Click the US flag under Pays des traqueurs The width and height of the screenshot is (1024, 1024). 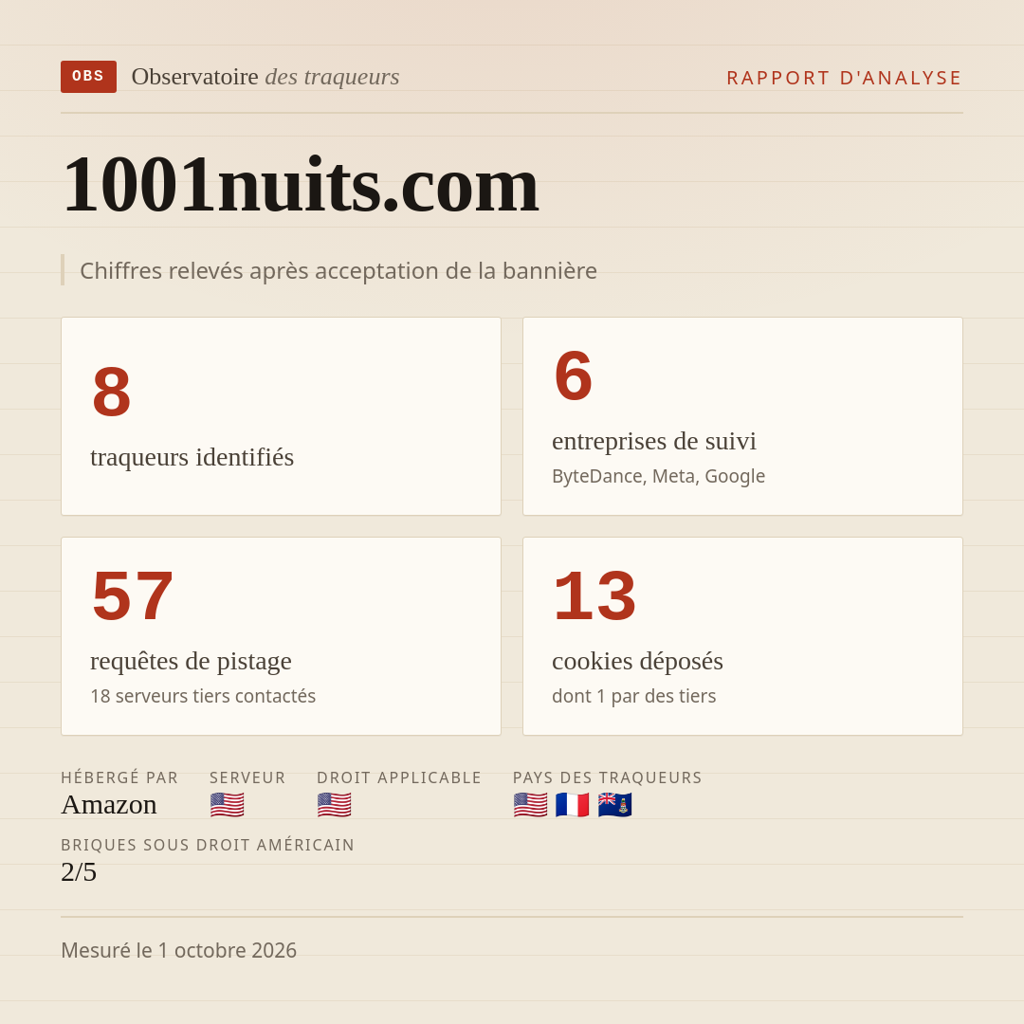click(530, 805)
